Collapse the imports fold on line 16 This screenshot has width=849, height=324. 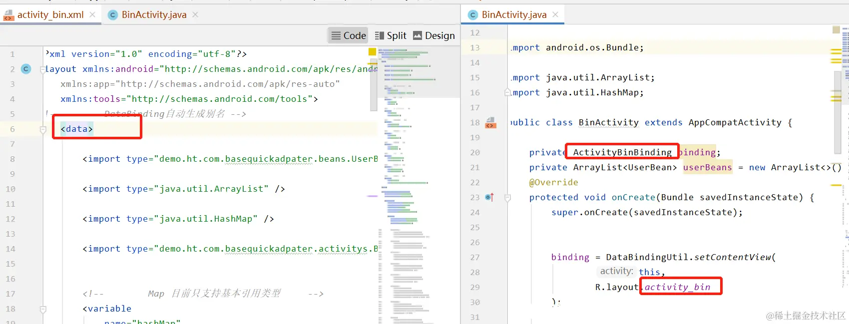[x=507, y=93]
